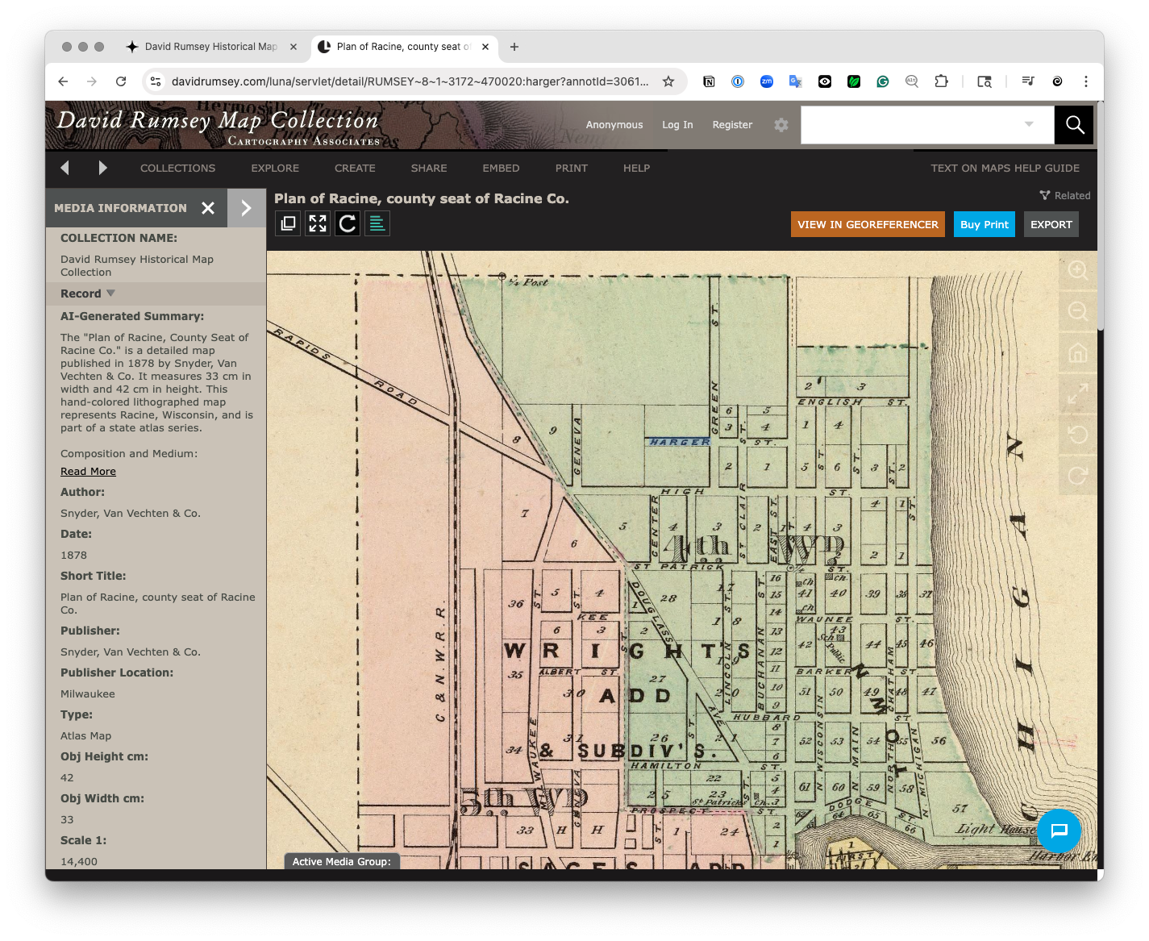This screenshot has width=1149, height=941.
Task: Collapse the sidebar with chevron arrow
Action: pyautogui.click(x=247, y=208)
